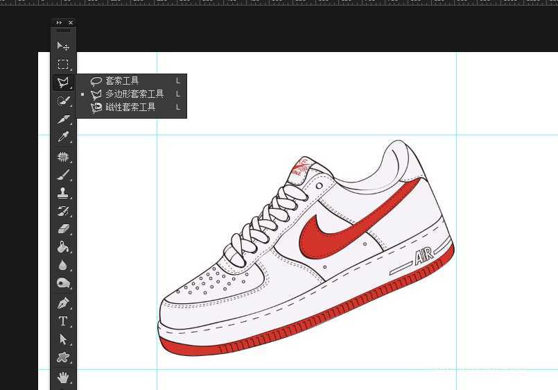Select the Clone Stamp tool
This screenshot has width=558, height=390.
tap(63, 193)
